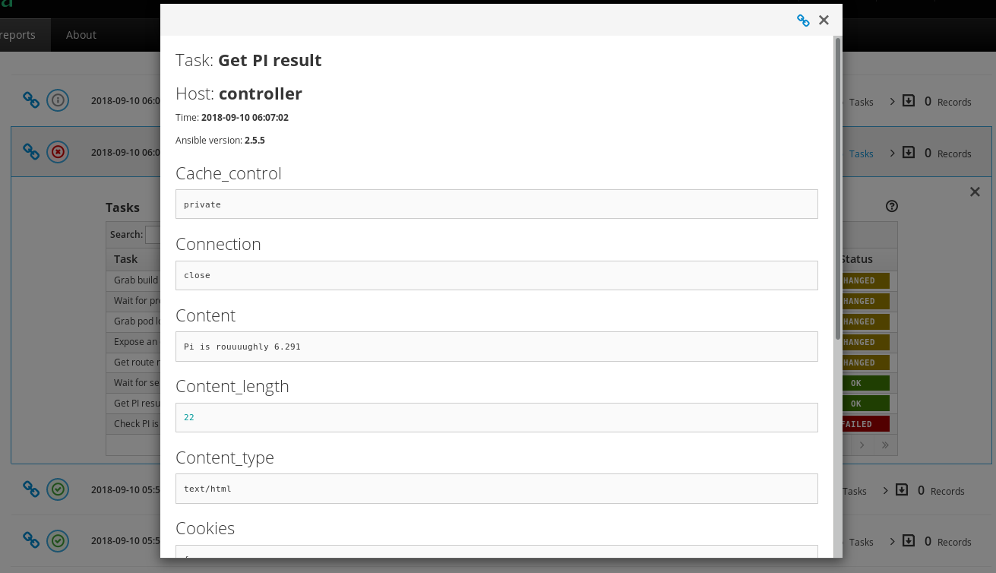The image size is (996, 573).
Task: Switch to the reports tab in the navbar
Action: (18, 35)
